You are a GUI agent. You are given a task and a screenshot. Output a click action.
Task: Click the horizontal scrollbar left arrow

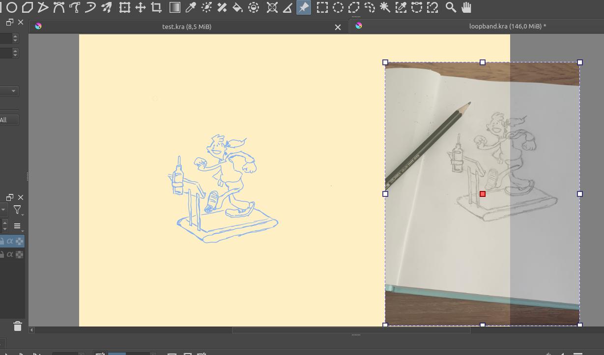point(32,330)
